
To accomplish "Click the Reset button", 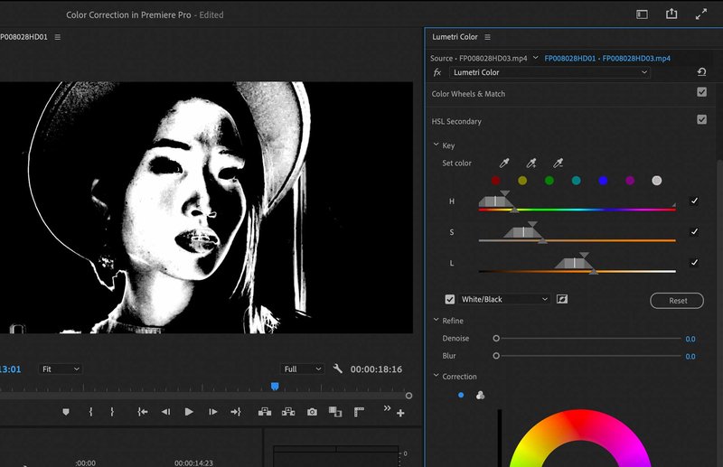I will coord(677,301).
